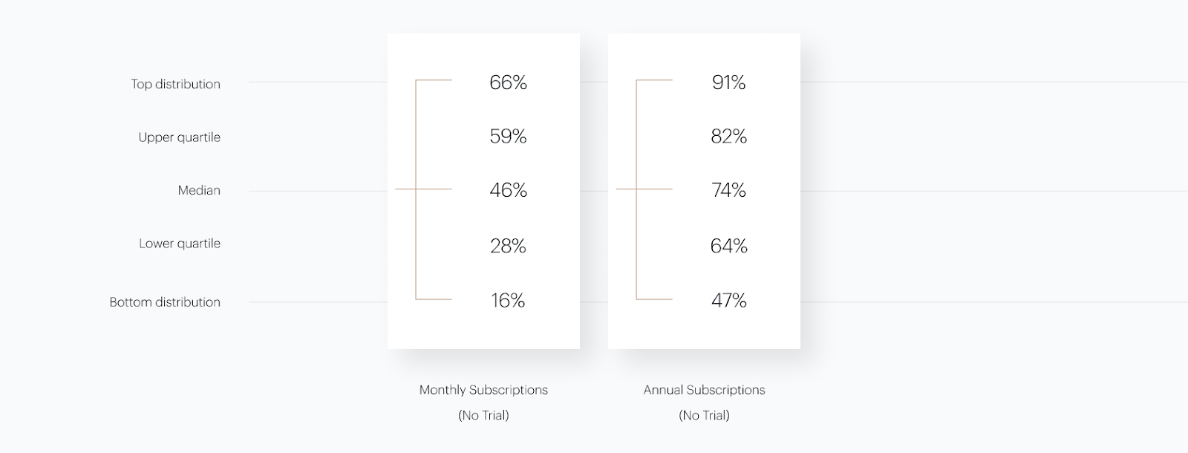This screenshot has width=1188, height=453.
Task: Click the Median row label
Action: coord(199,190)
